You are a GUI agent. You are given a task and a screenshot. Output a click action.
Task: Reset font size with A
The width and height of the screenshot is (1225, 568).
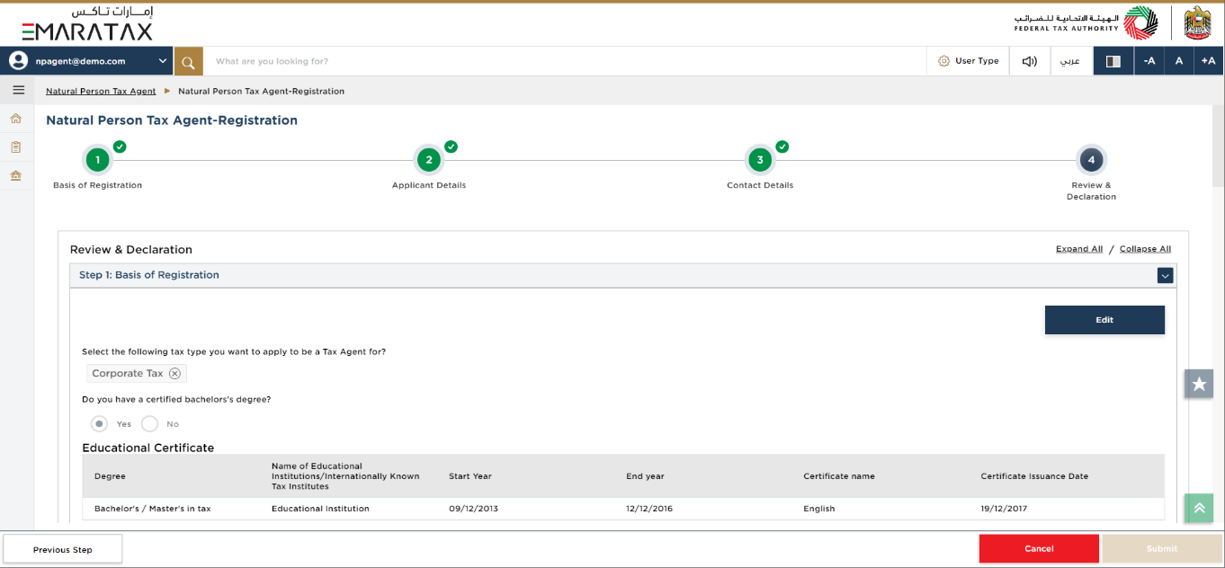click(x=1178, y=61)
